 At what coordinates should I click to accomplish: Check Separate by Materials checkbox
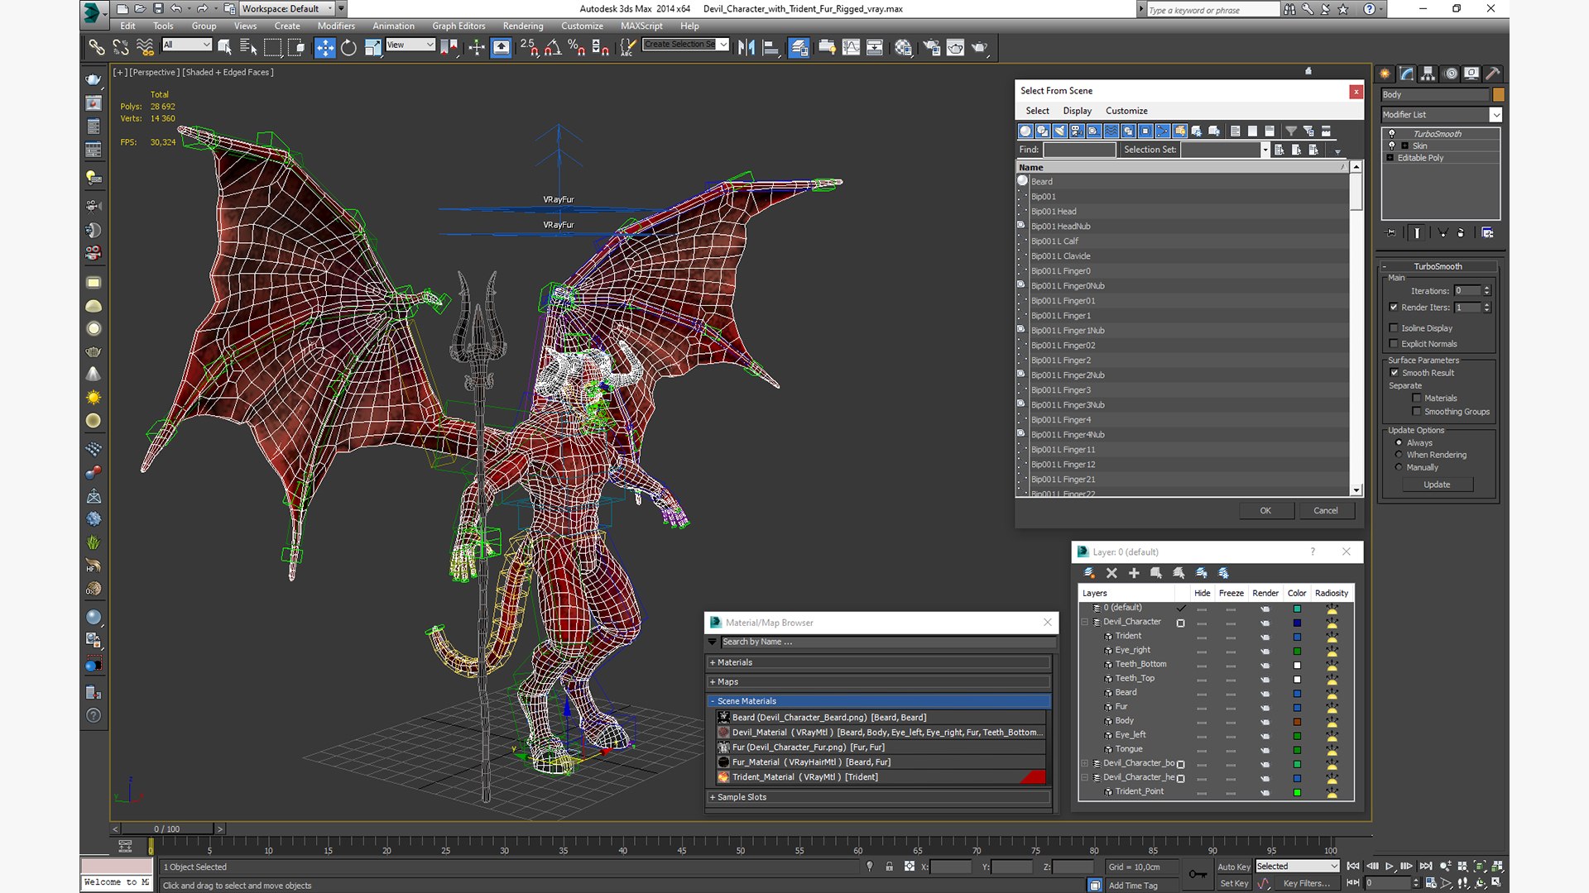(x=1417, y=399)
